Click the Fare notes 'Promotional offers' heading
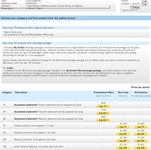Screen dimensions: 151x150 pyautogui.click(x=28, y=28)
